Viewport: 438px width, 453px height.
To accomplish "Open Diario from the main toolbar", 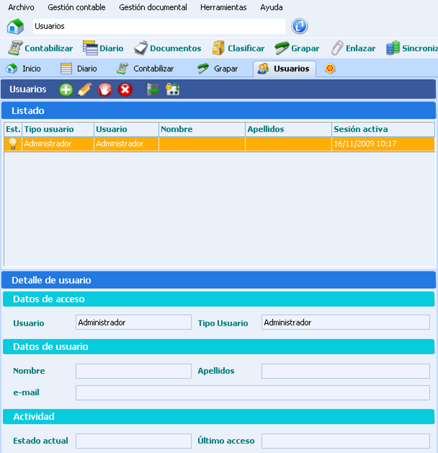I will coord(103,48).
